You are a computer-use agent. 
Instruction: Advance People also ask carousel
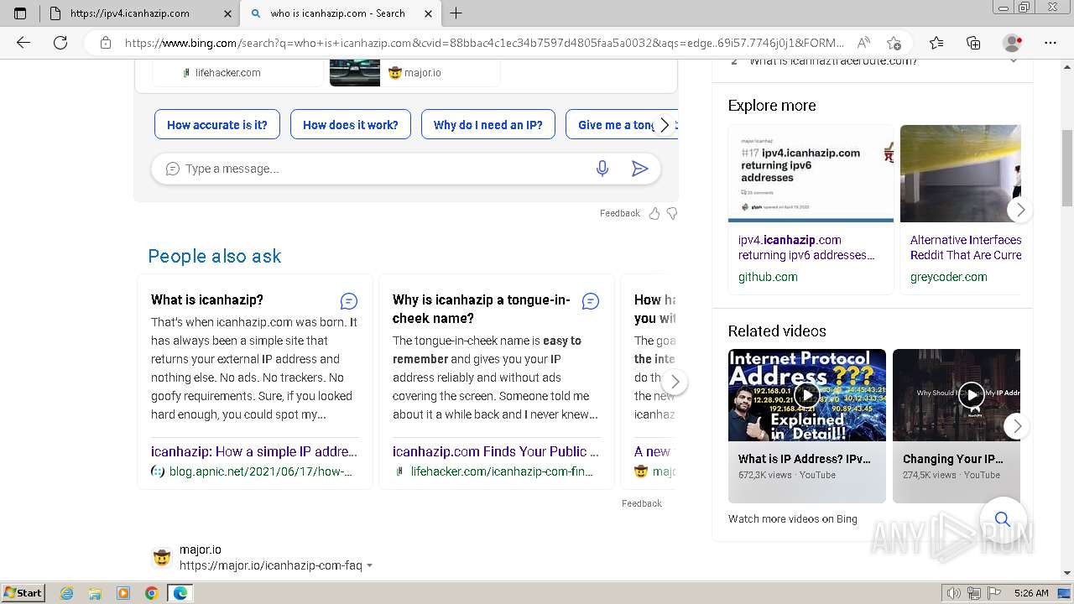[675, 382]
